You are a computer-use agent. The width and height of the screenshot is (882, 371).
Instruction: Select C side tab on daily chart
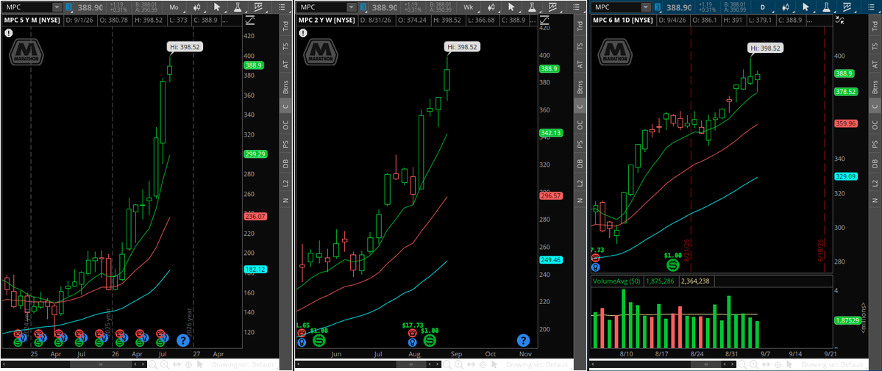[875, 106]
